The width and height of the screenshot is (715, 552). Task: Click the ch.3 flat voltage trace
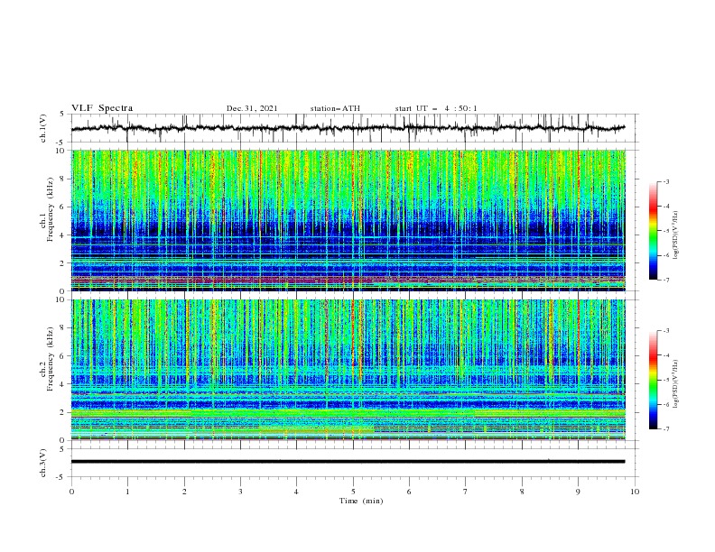(x=348, y=462)
